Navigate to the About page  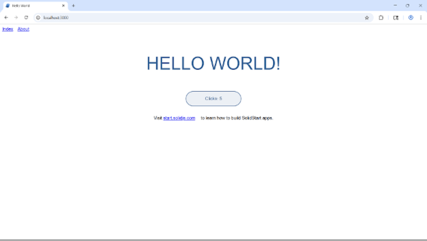pos(23,29)
